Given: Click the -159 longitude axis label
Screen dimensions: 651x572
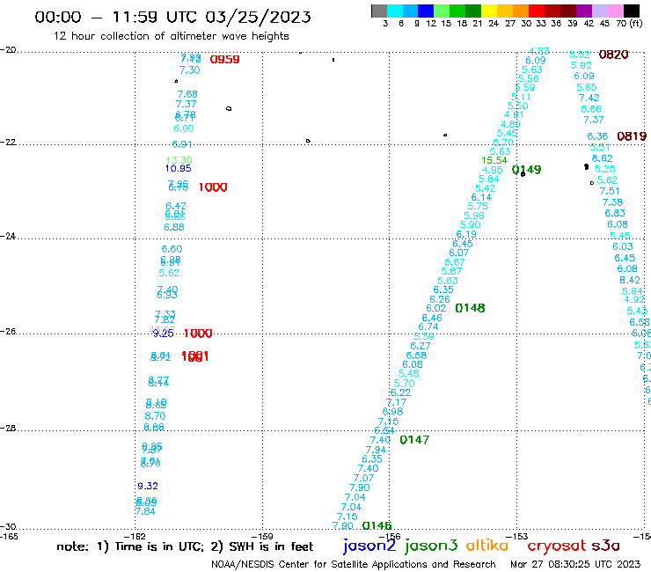Looking at the screenshot, I should click(262, 537).
